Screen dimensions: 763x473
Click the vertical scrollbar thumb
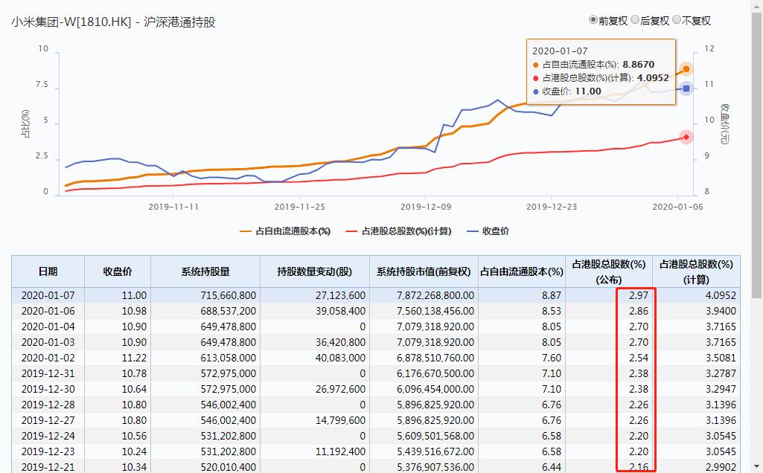(x=757, y=155)
